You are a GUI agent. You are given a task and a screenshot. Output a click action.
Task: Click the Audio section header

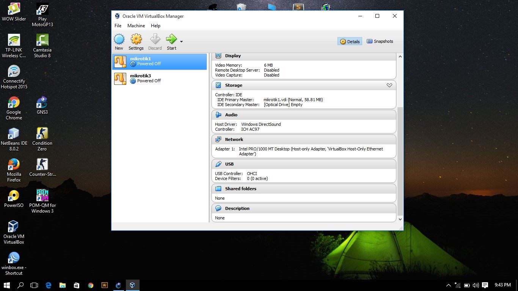point(304,115)
